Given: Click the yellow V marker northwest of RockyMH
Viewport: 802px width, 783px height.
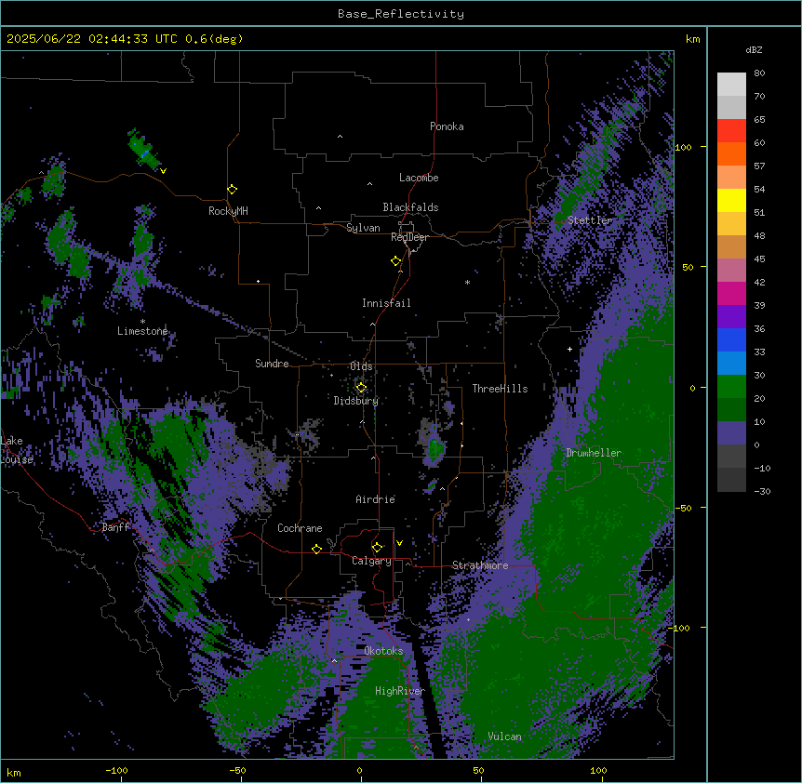Looking at the screenshot, I should [x=163, y=171].
